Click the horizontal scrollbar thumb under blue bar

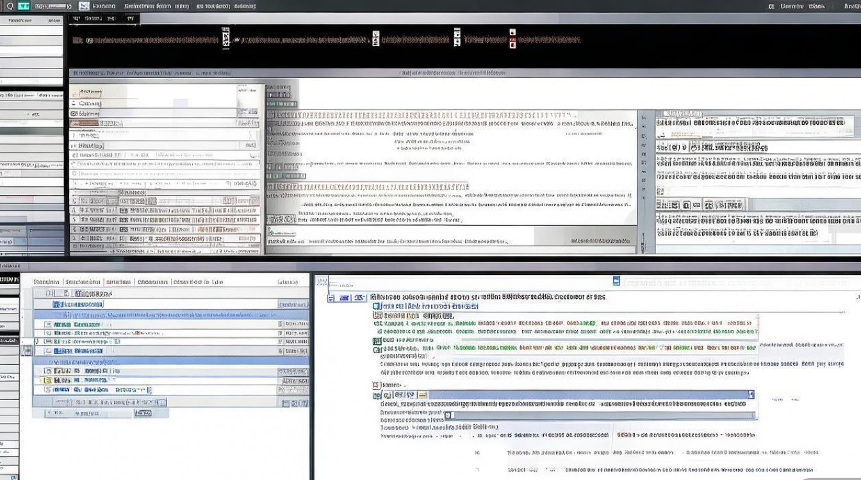tap(449, 415)
